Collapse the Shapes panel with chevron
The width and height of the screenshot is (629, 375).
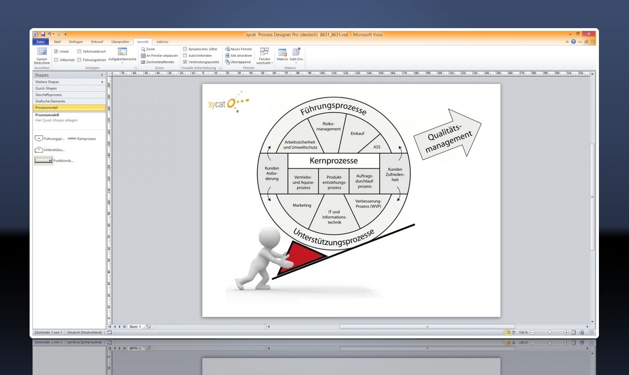[x=102, y=75]
